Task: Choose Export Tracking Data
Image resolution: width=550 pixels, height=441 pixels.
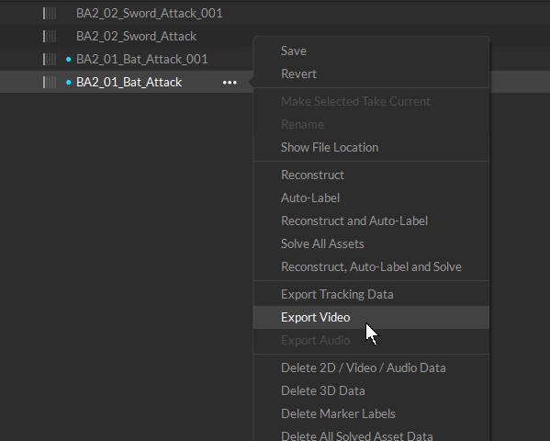Action: [371, 294]
